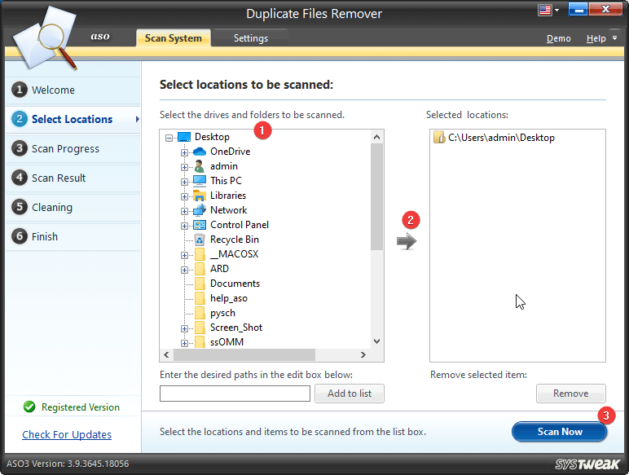
Task: Click the tree scroll down arrow
Action: click(x=376, y=341)
